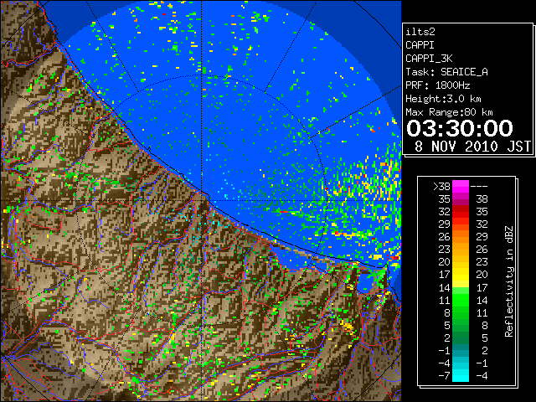Click the '>38' legend label
536x402 pixels.
(x=441, y=187)
